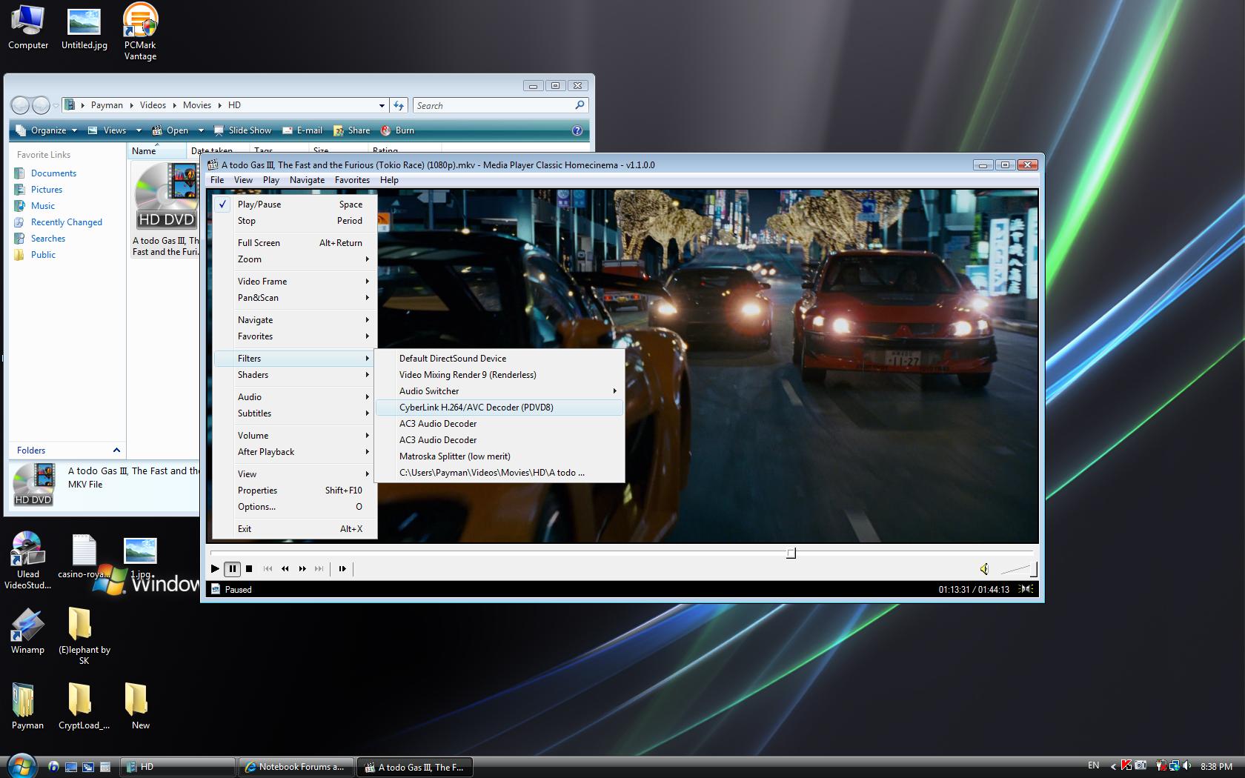Expand the Pan&Scan submenu

point(295,298)
